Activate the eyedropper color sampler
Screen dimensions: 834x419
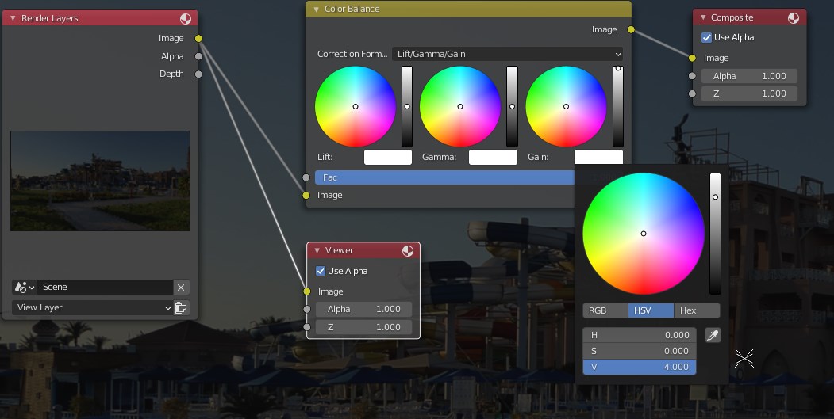pyautogui.click(x=713, y=336)
